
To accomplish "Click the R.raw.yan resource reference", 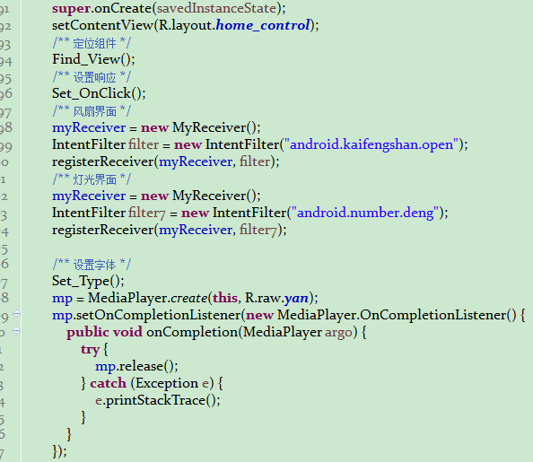I will click(276, 298).
